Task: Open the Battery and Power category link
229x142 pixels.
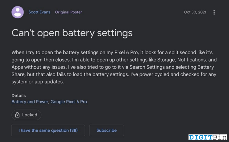Action: click(30, 102)
